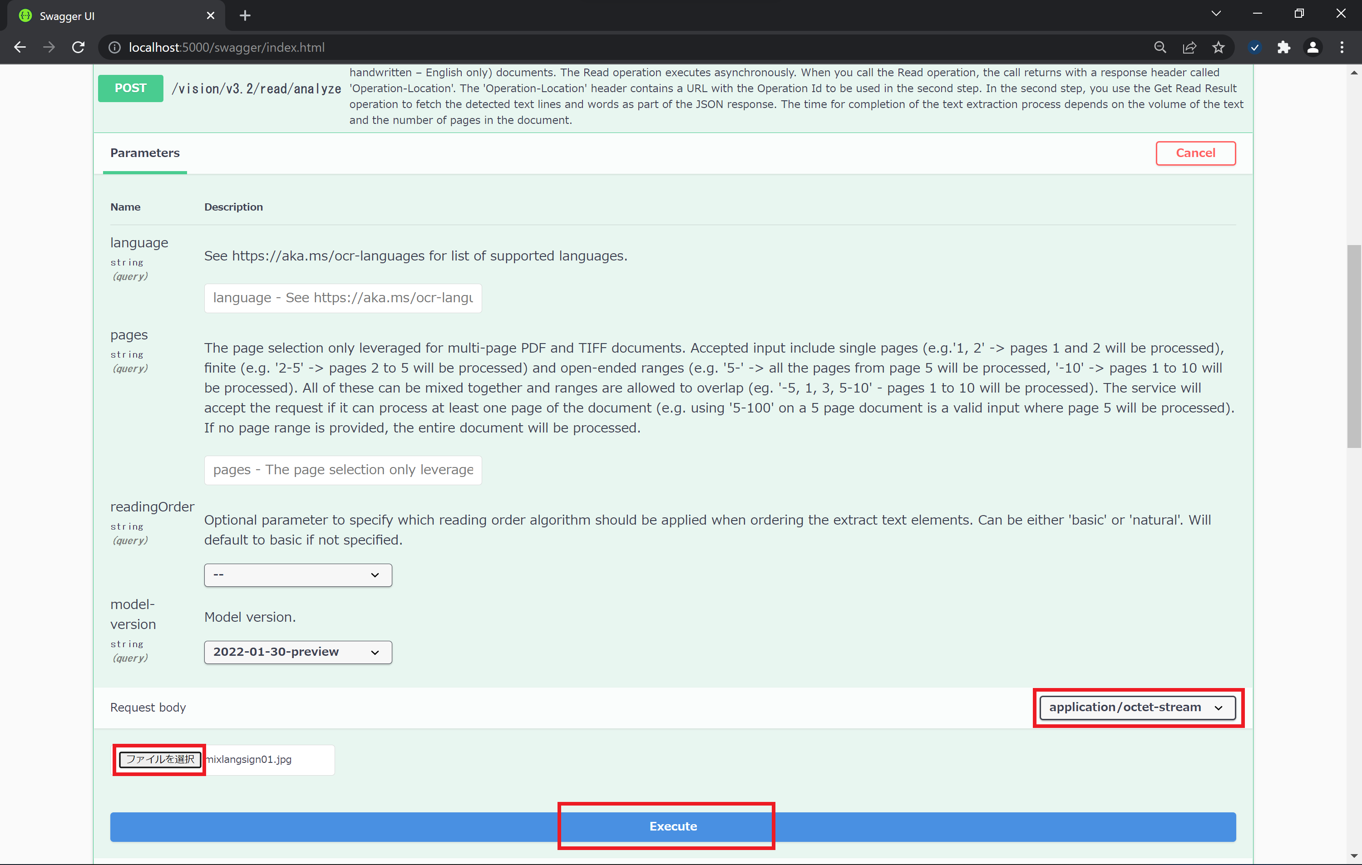
Task: Reload the Swagger UI page
Action: 79,48
